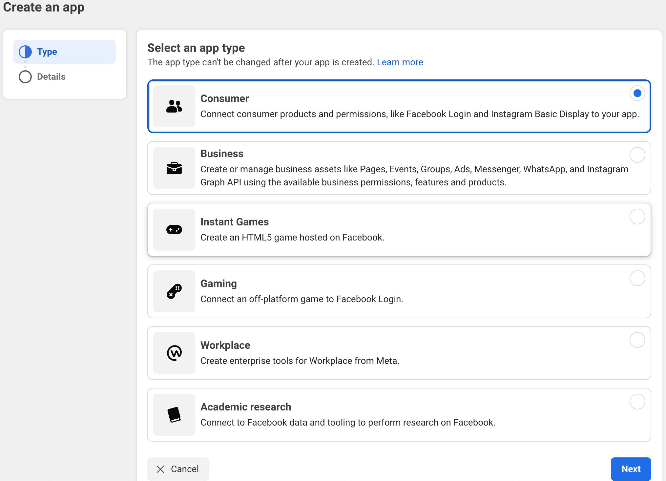Image resolution: width=666 pixels, height=481 pixels.
Task: Click the Instant Games controller icon
Action: 174,230
